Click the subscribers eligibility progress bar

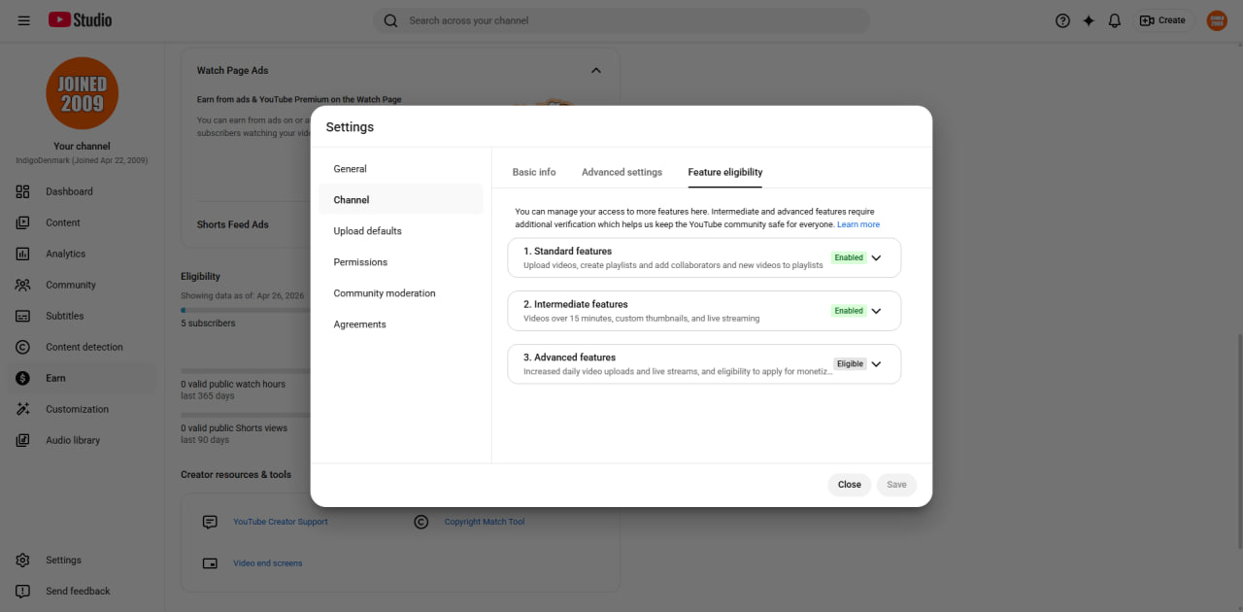pos(245,310)
